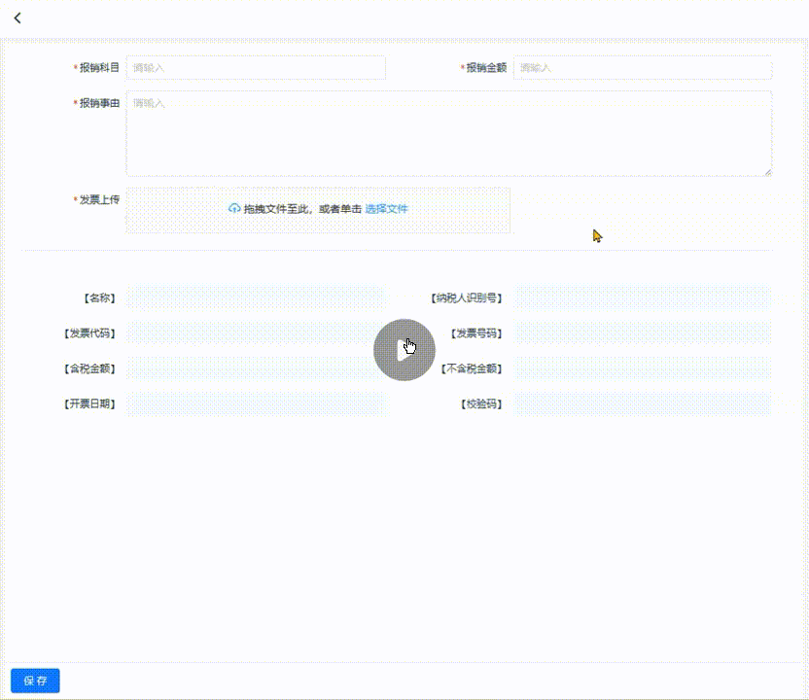Click the 【纳税人识别号】 field
809x700 pixels.
643,298
